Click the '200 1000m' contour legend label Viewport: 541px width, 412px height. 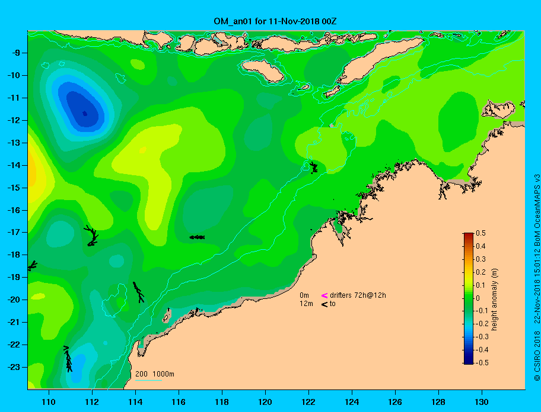(155, 374)
